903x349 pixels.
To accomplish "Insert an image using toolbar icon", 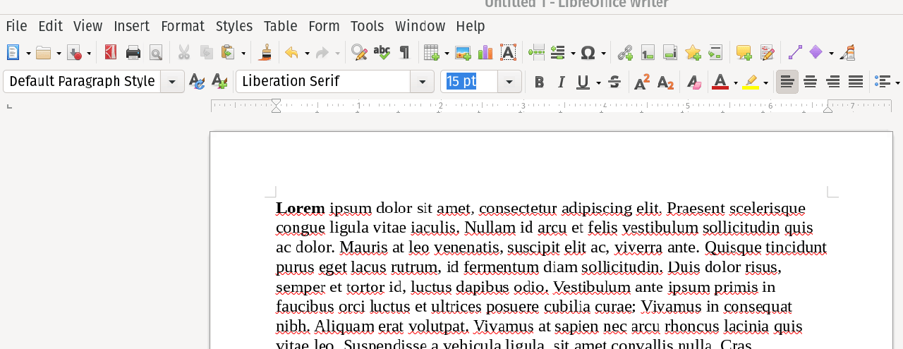I will click(463, 53).
